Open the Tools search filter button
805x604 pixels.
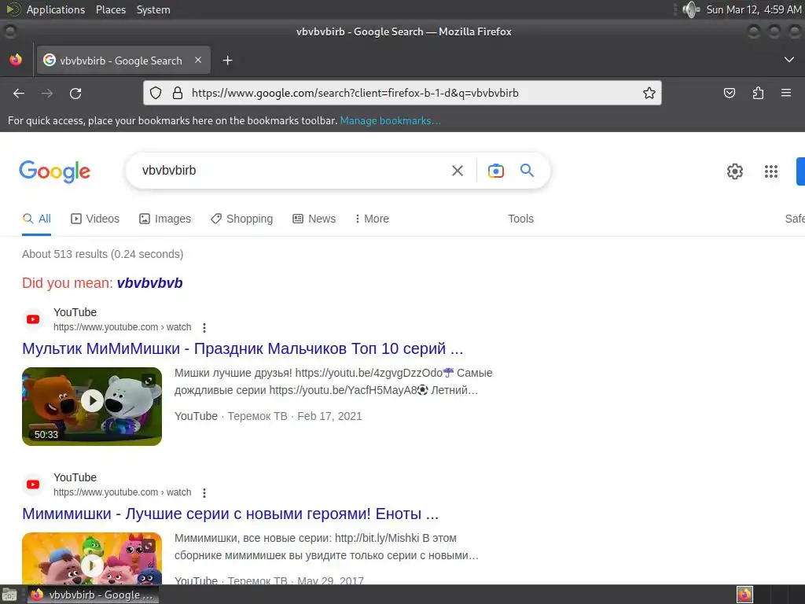point(520,219)
